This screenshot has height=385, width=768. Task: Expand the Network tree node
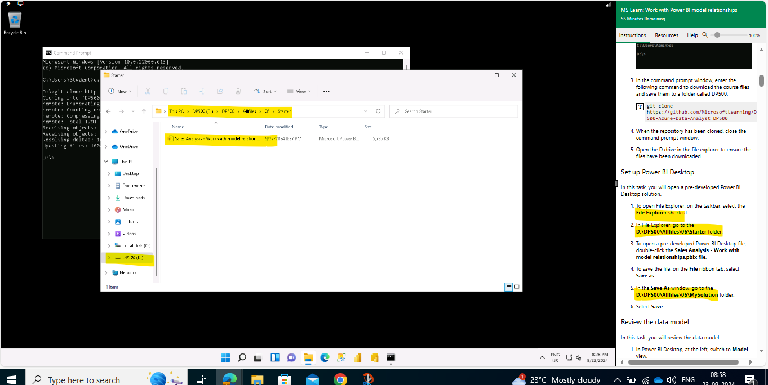[x=106, y=272]
